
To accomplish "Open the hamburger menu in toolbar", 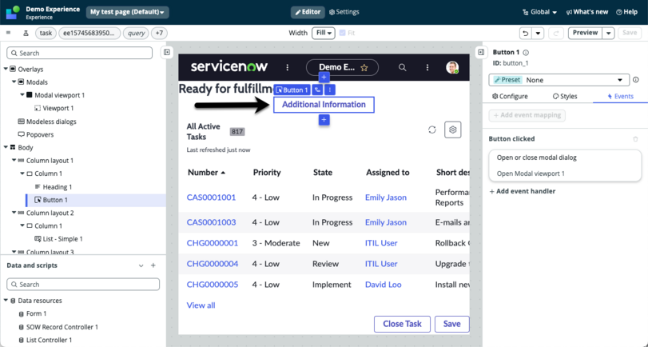I will pyautogui.click(x=8, y=33).
